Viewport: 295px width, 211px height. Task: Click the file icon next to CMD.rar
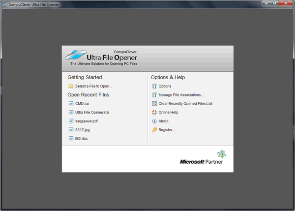pyautogui.click(x=71, y=104)
